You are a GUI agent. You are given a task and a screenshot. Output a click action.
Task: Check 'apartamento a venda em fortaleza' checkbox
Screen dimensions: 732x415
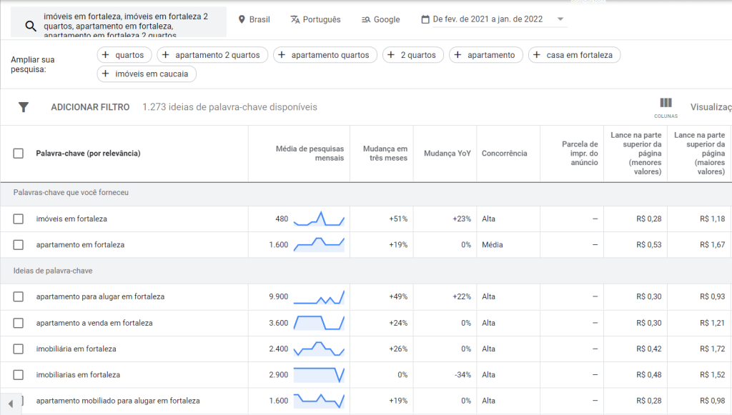(18, 323)
